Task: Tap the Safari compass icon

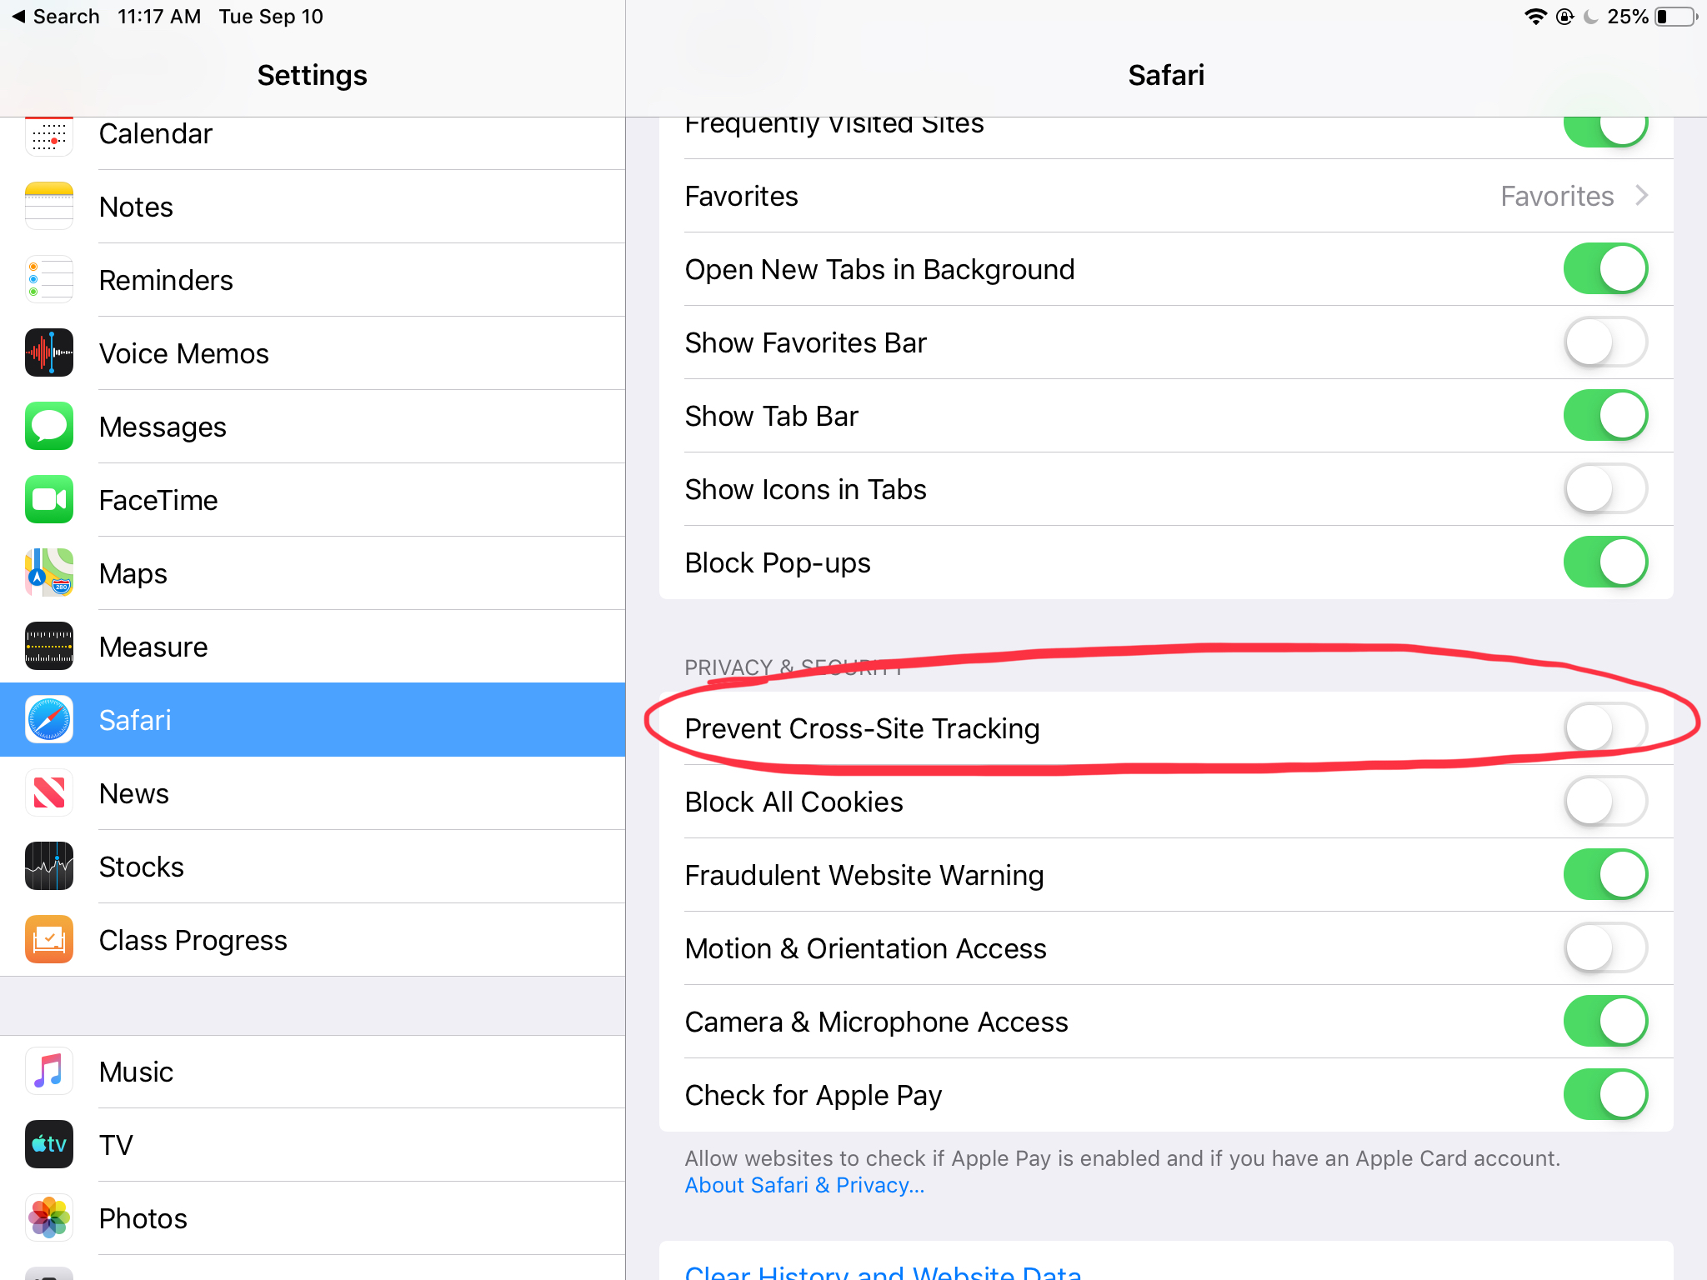Action: tap(49, 719)
